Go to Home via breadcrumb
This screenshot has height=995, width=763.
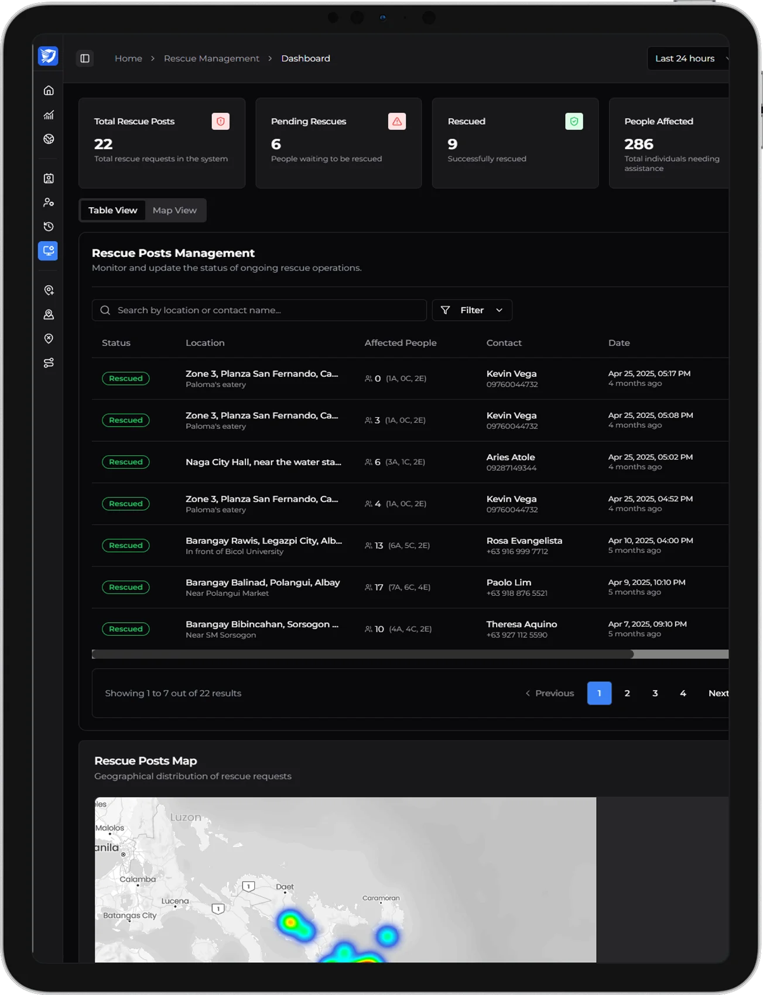click(128, 59)
